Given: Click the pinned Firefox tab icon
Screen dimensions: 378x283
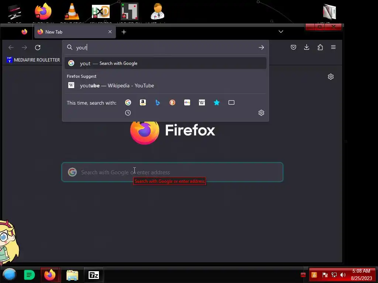Looking at the screenshot, I should (x=24, y=32).
